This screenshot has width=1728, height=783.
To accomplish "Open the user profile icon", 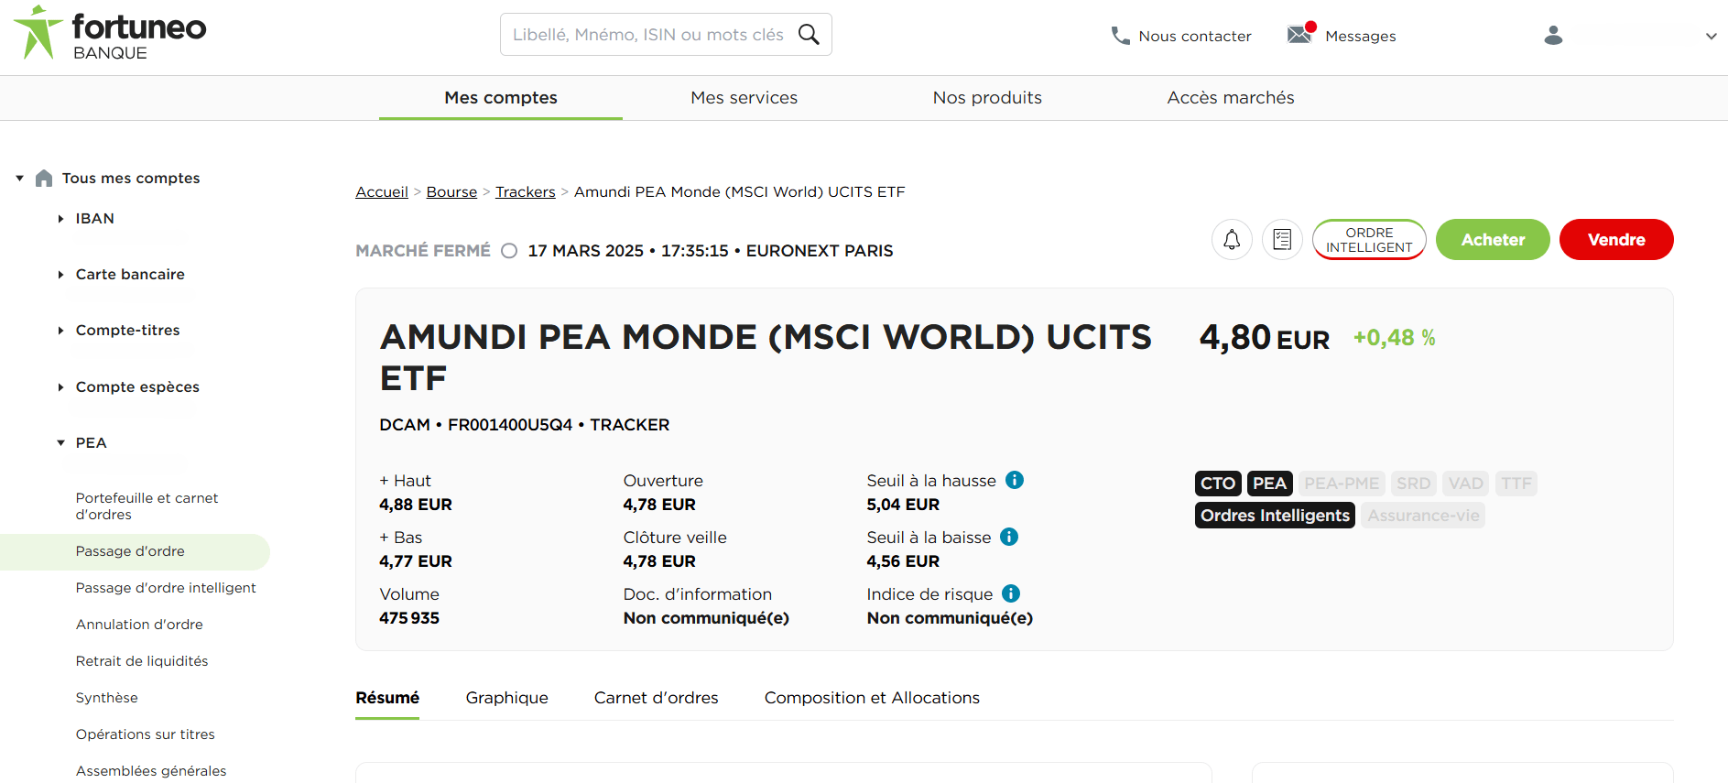I will click(1553, 36).
